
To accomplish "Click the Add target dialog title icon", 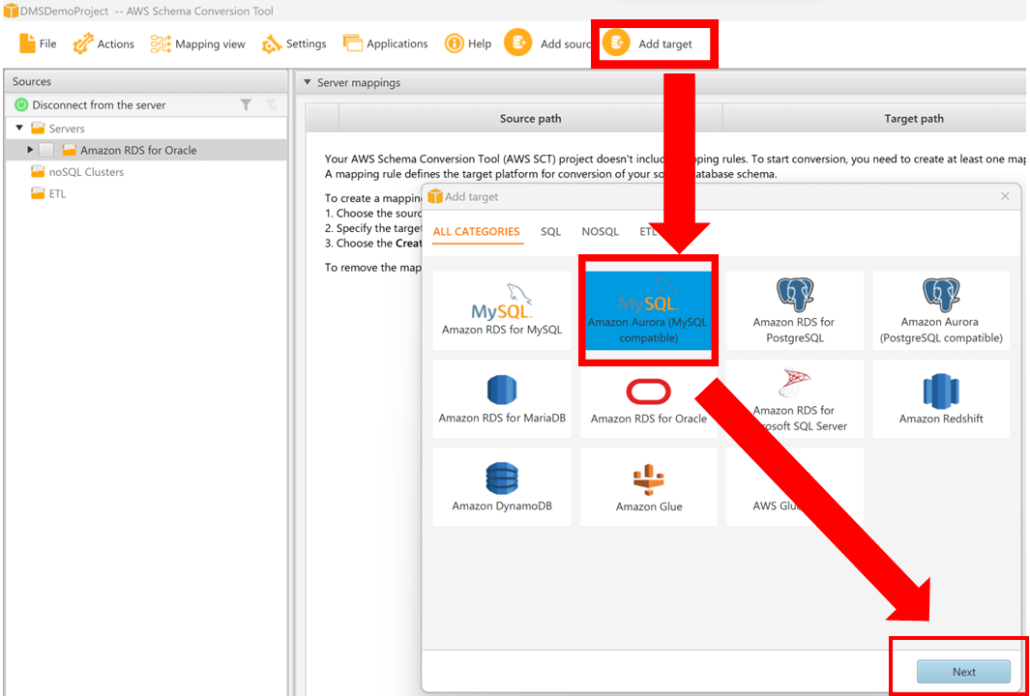I will point(435,196).
